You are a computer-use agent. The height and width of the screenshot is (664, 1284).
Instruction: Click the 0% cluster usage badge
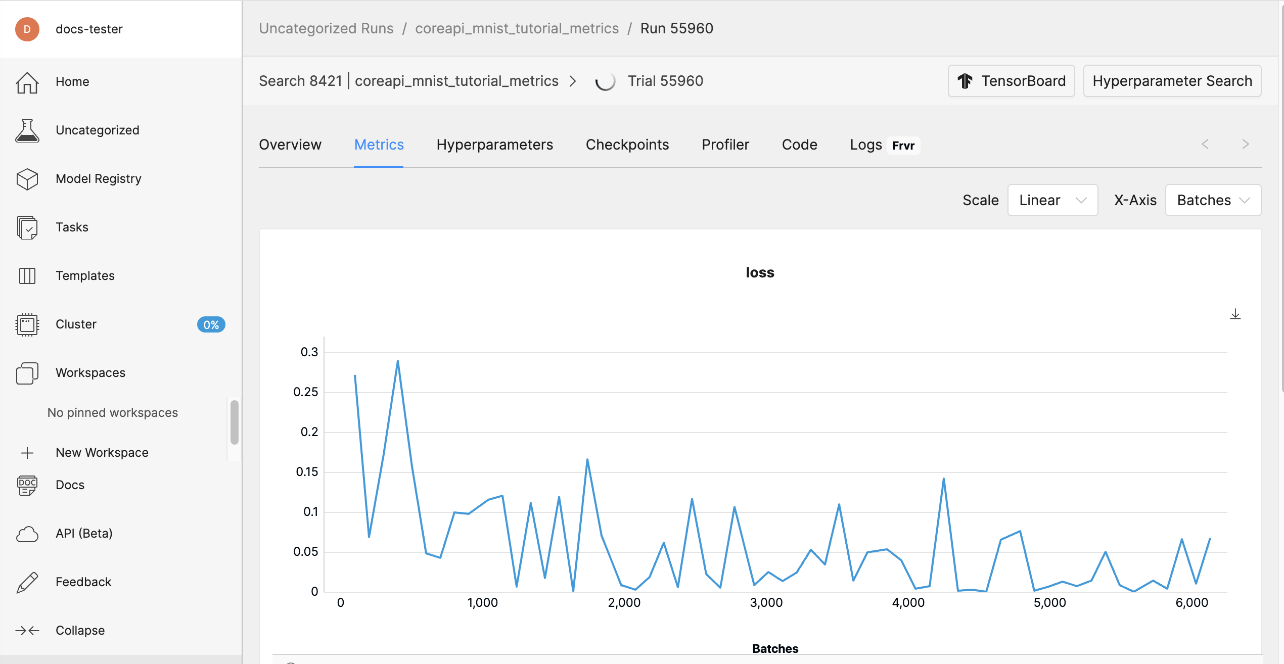pos(211,324)
